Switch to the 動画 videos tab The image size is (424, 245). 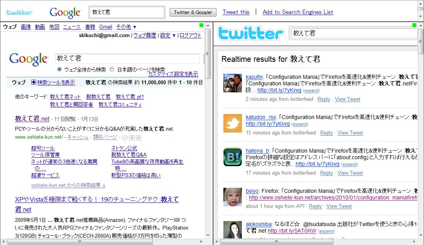pyautogui.click(x=40, y=27)
